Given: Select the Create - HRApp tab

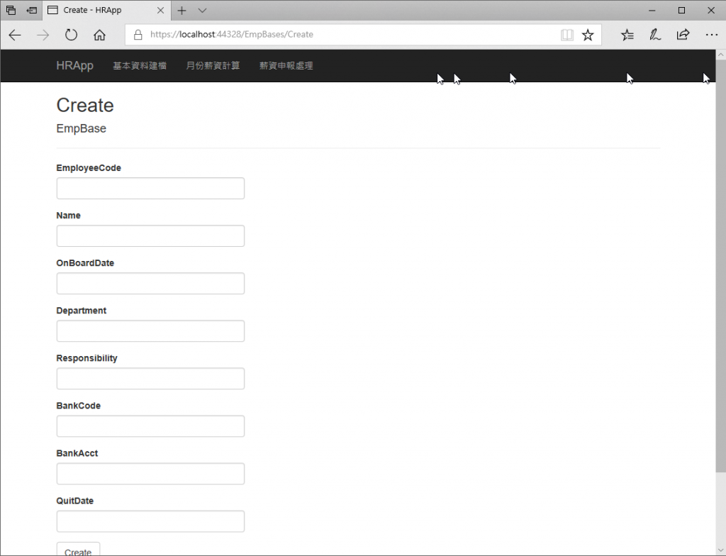Looking at the screenshot, I should (106, 10).
